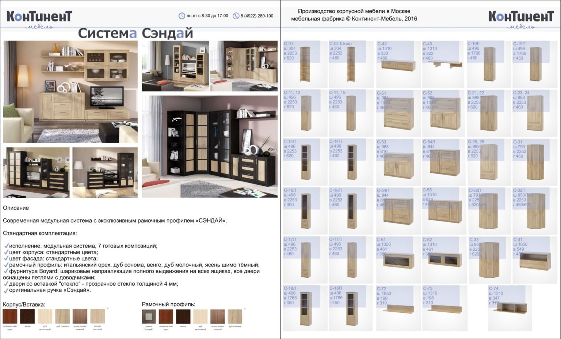
Task: Click the Рамочный профиль: label
Action: (168, 304)
